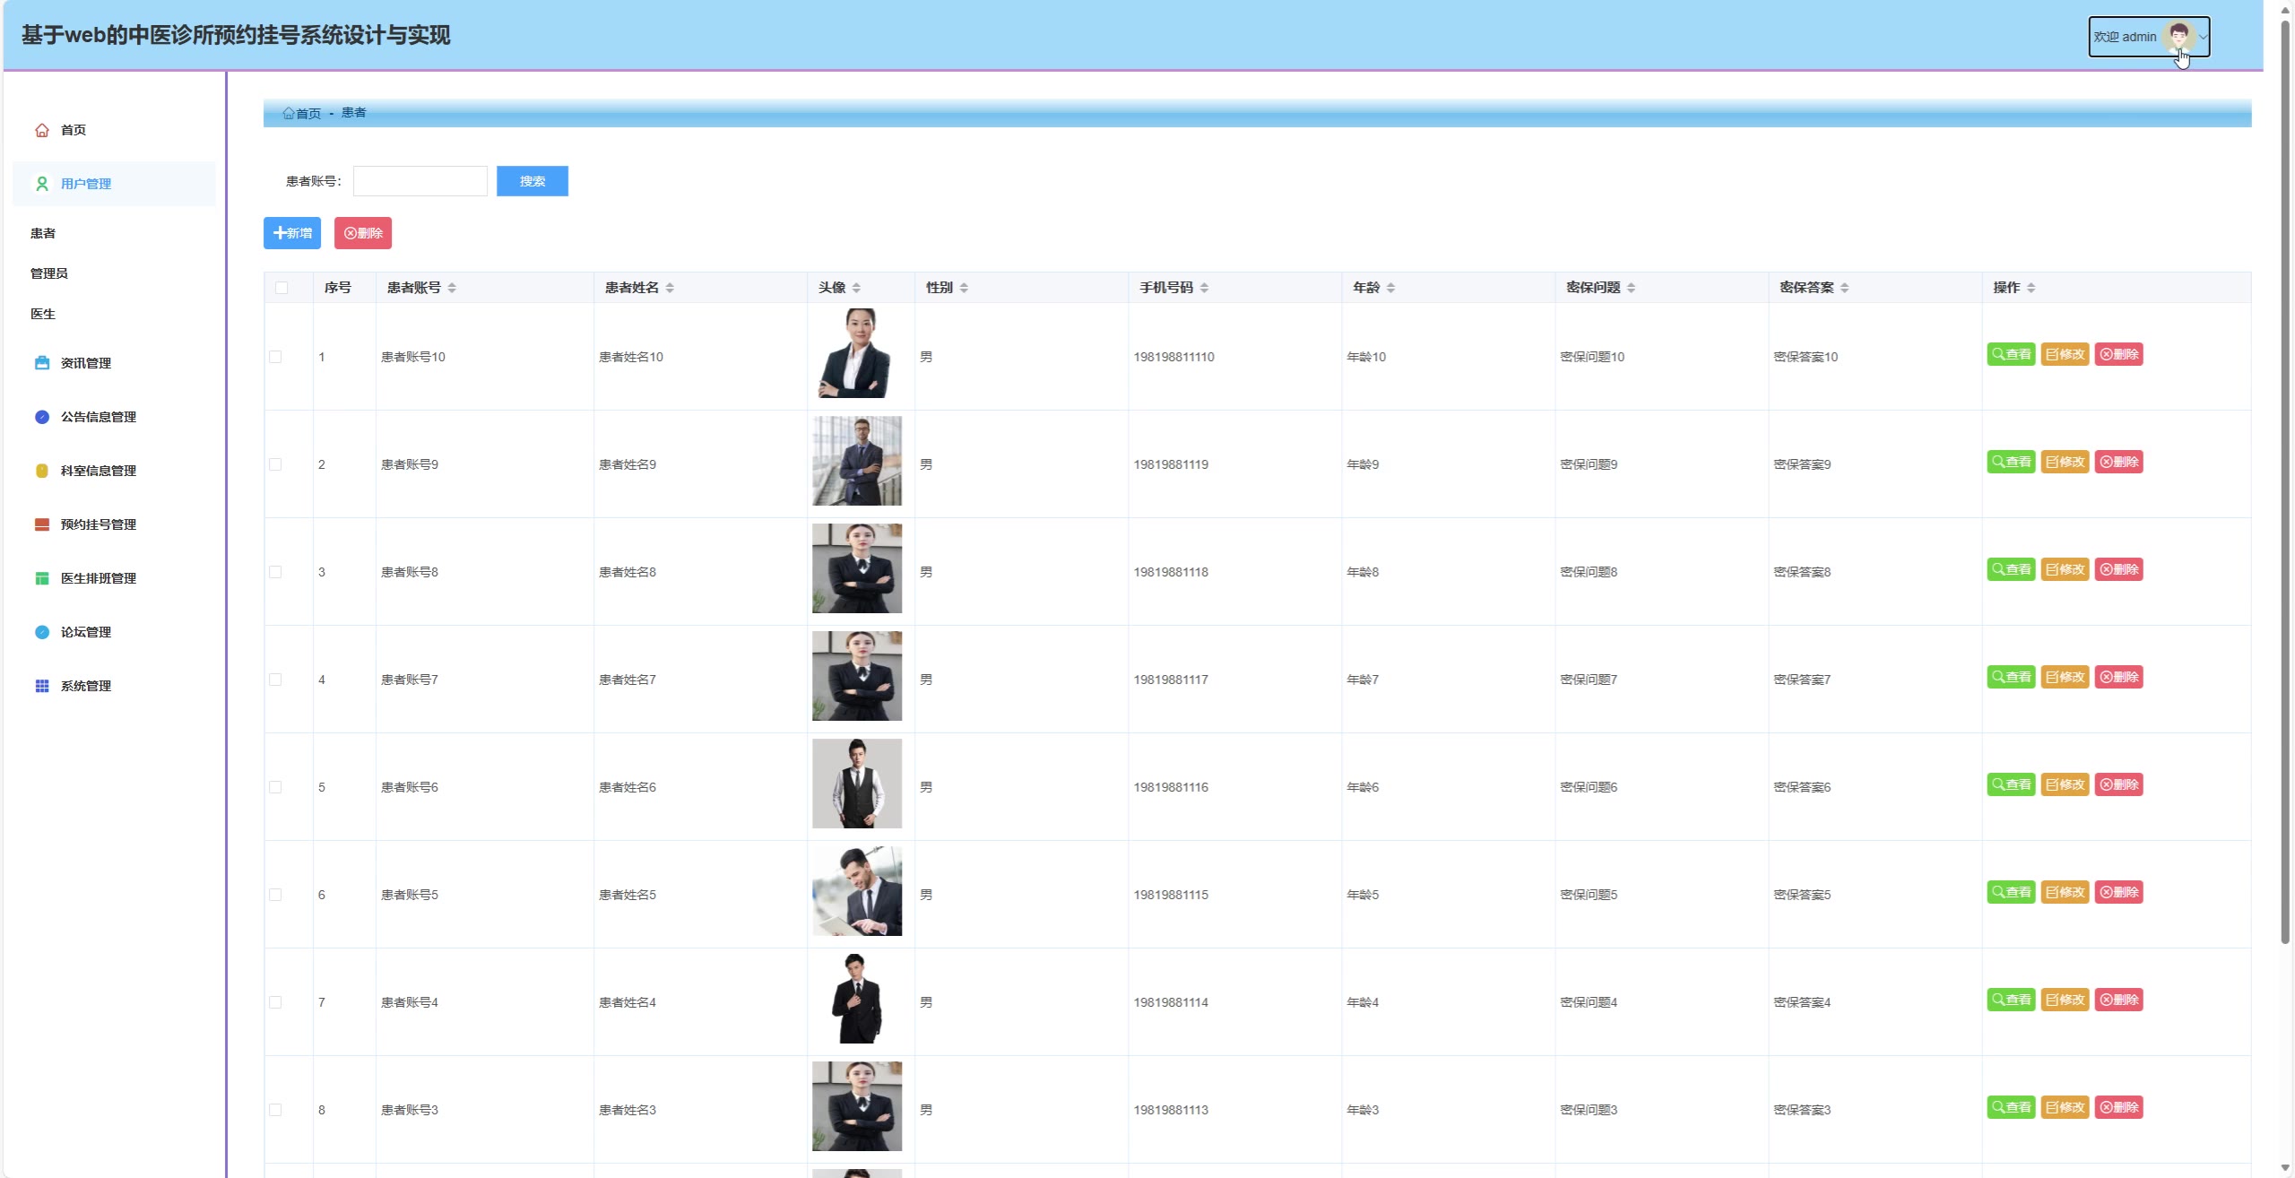Open the 欢迎 admin dropdown arrow
This screenshot has height=1178, width=2295.
pos(2203,37)
